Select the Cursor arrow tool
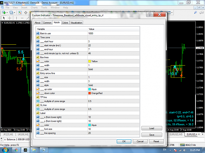Viewport: 205px width, 153px height. 4,18
